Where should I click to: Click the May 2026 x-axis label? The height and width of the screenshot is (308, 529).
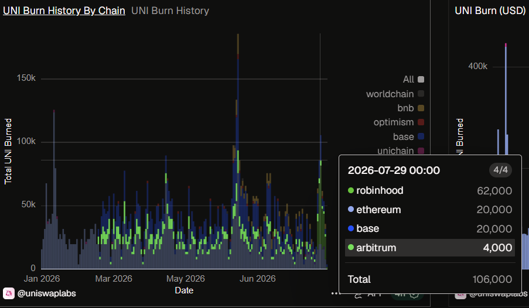[186, 279]
